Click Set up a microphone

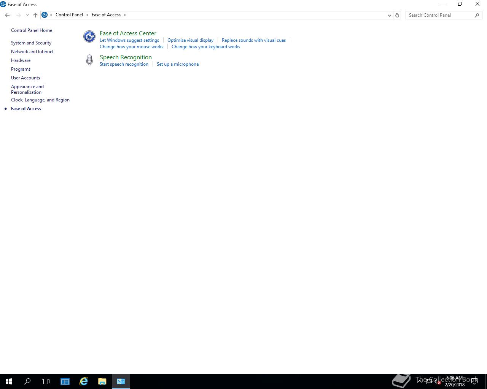click(178, 64)
